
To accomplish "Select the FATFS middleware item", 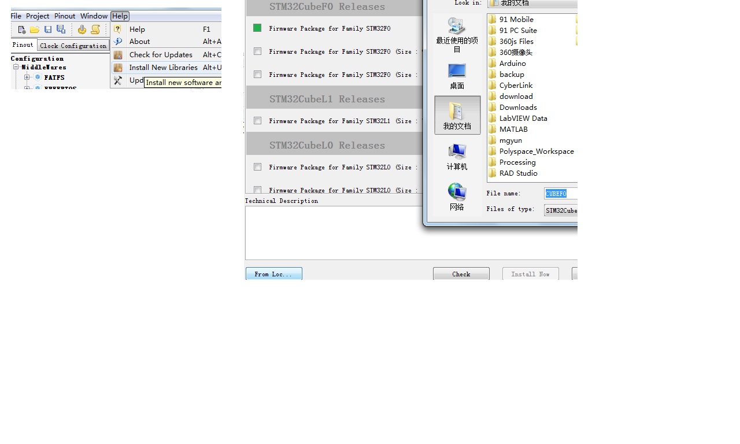I will (x=54, y=77).
